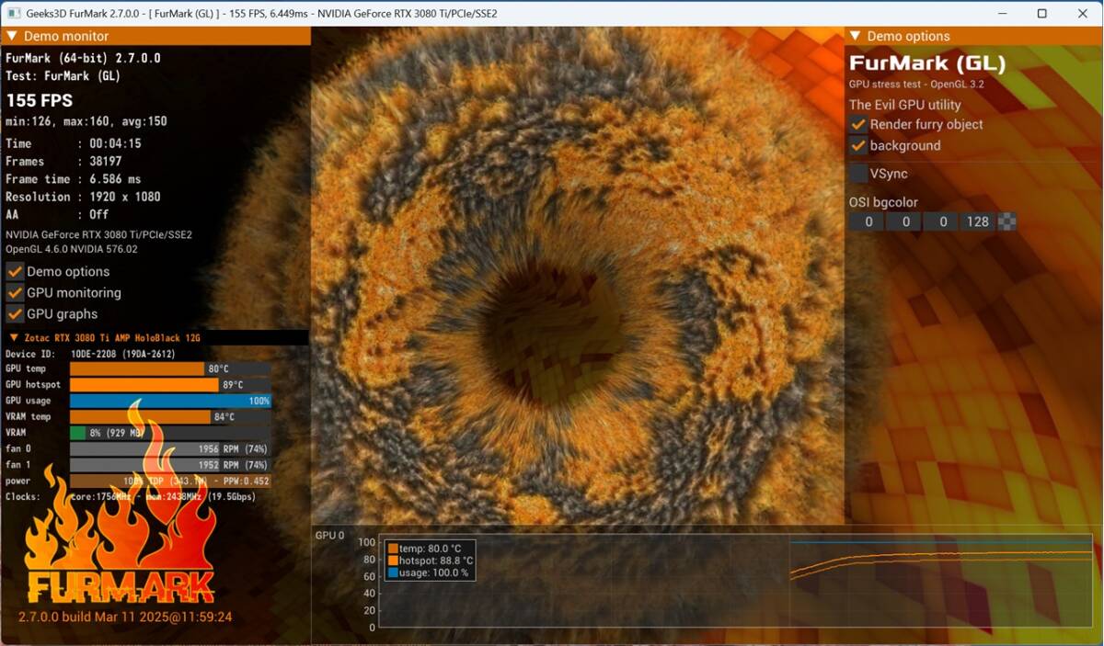Disable Render furry object

tap(858, 124)
